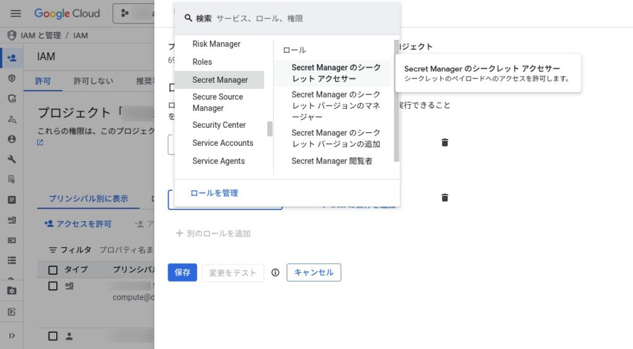633x349 pixels.
Task: Check the compute service account row checkbox
Action: [53, 286]
